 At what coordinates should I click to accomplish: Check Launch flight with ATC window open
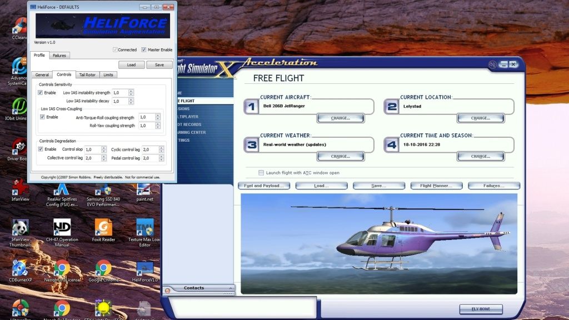click(x=261, y=173)
